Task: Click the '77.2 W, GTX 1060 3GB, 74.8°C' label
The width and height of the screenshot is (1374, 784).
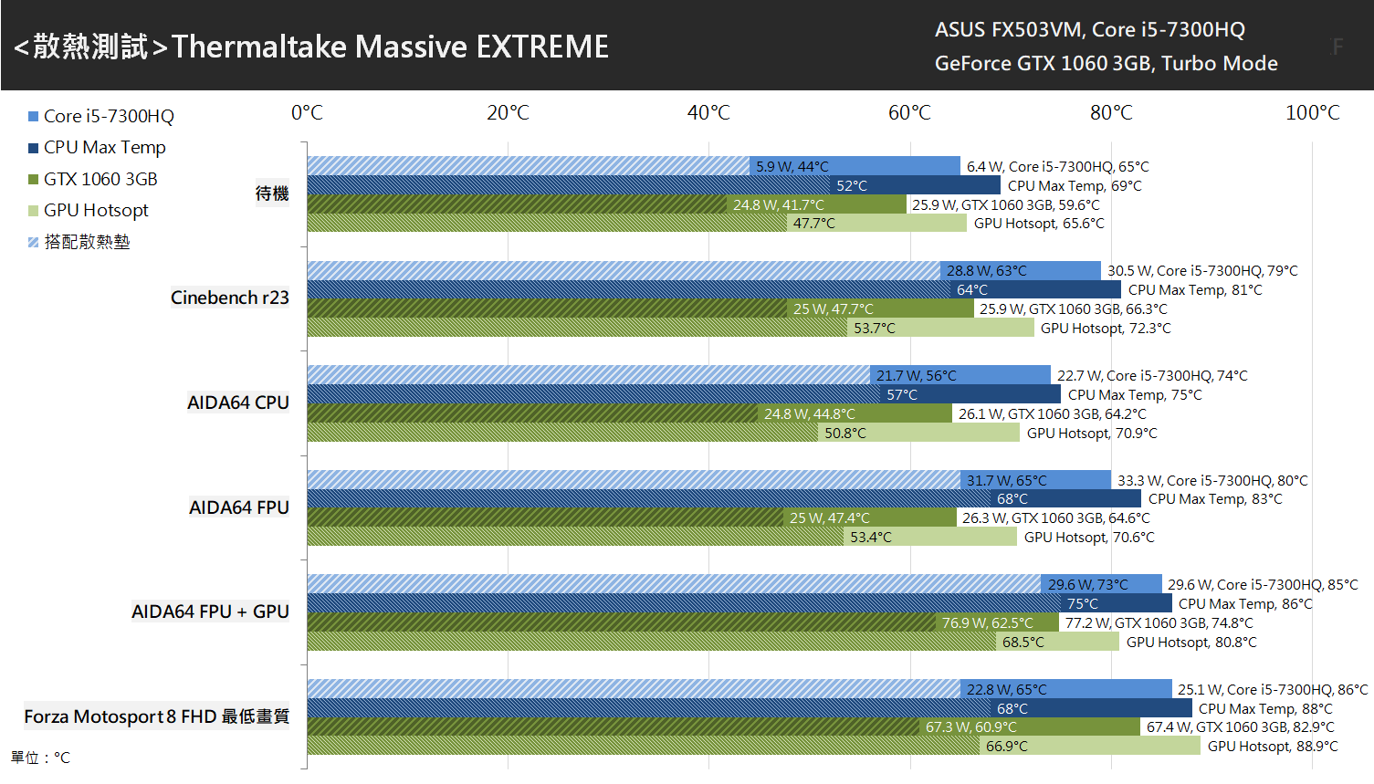Action: pyautogui.click(x=1159, y=622)
